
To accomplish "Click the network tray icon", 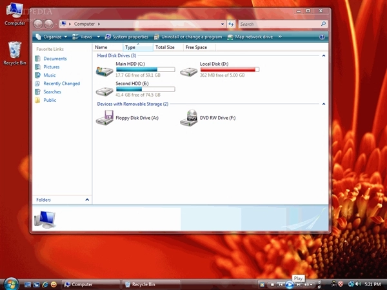I will tap(351, 284).
